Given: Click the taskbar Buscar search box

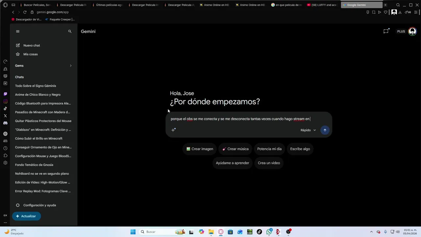Looking at the screenshot, I should click(163, 232).
